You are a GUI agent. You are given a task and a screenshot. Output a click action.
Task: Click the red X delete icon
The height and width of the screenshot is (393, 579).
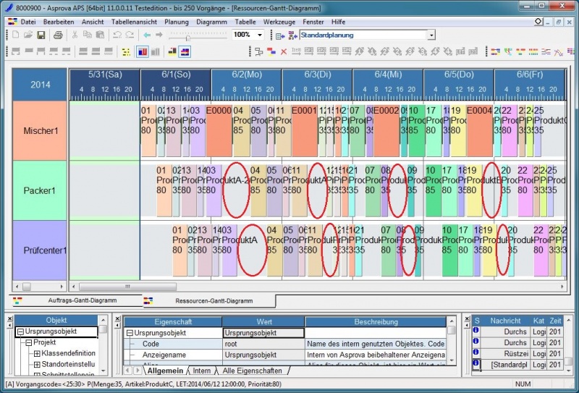(x=283, y=51)
